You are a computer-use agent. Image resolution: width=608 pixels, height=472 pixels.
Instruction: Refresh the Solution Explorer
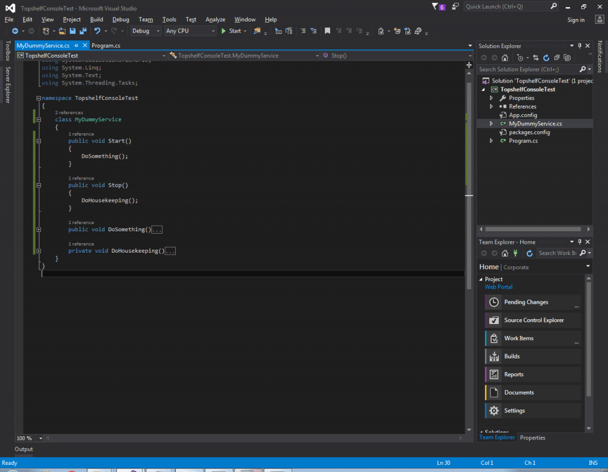546,58
